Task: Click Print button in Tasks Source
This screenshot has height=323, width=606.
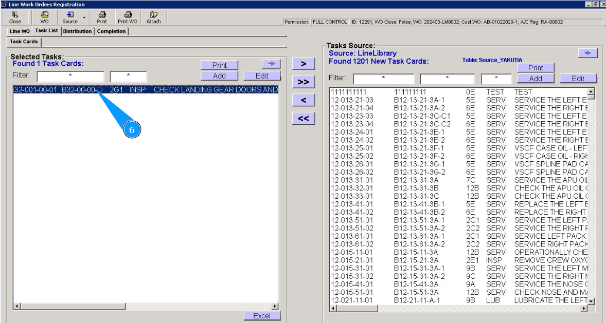Action: [x=536, y=68]
